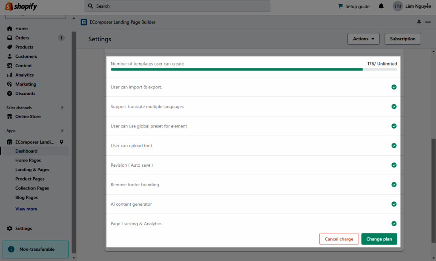Expand the Apps section chevron

[62, 130]
